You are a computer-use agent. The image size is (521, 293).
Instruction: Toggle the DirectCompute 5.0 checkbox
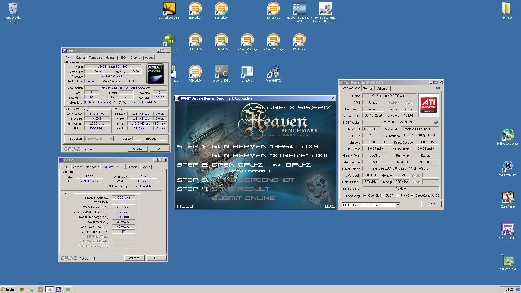(412, 196)
